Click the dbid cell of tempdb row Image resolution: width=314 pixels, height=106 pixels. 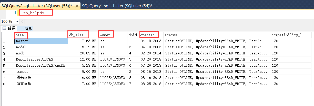(x=133, y=72)
